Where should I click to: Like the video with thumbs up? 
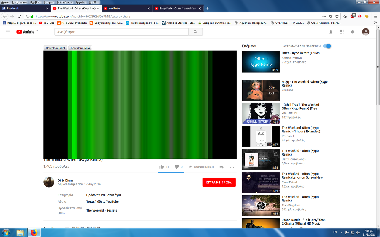[161, 167]
